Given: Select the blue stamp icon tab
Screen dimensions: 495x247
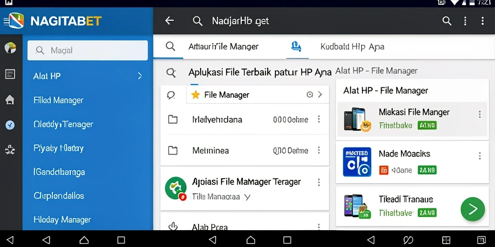Looking at the screenshot, I should (296, 47).
